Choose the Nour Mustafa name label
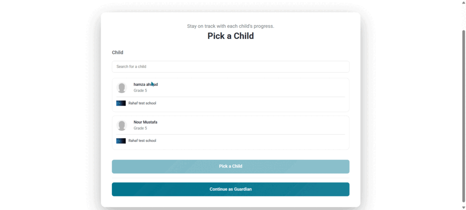Image resolution: width=466 pixels, height=210 pixels. coord(145,122)
